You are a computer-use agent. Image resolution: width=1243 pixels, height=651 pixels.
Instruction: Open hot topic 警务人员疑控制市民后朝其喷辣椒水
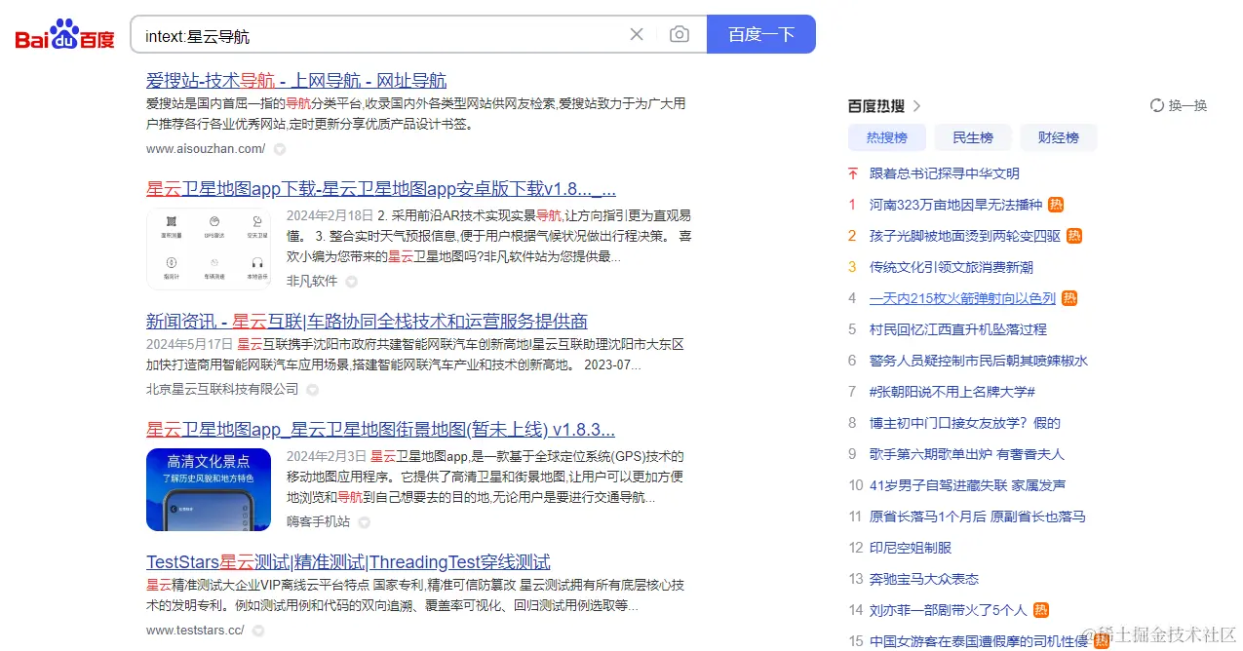[979, 361]
